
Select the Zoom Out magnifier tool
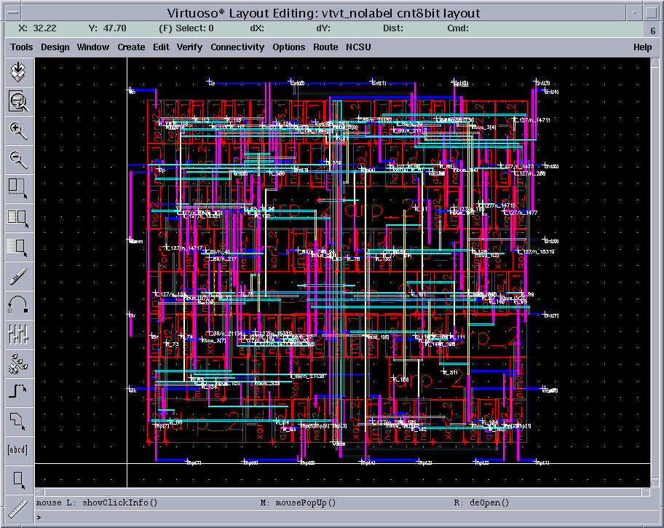18,159
